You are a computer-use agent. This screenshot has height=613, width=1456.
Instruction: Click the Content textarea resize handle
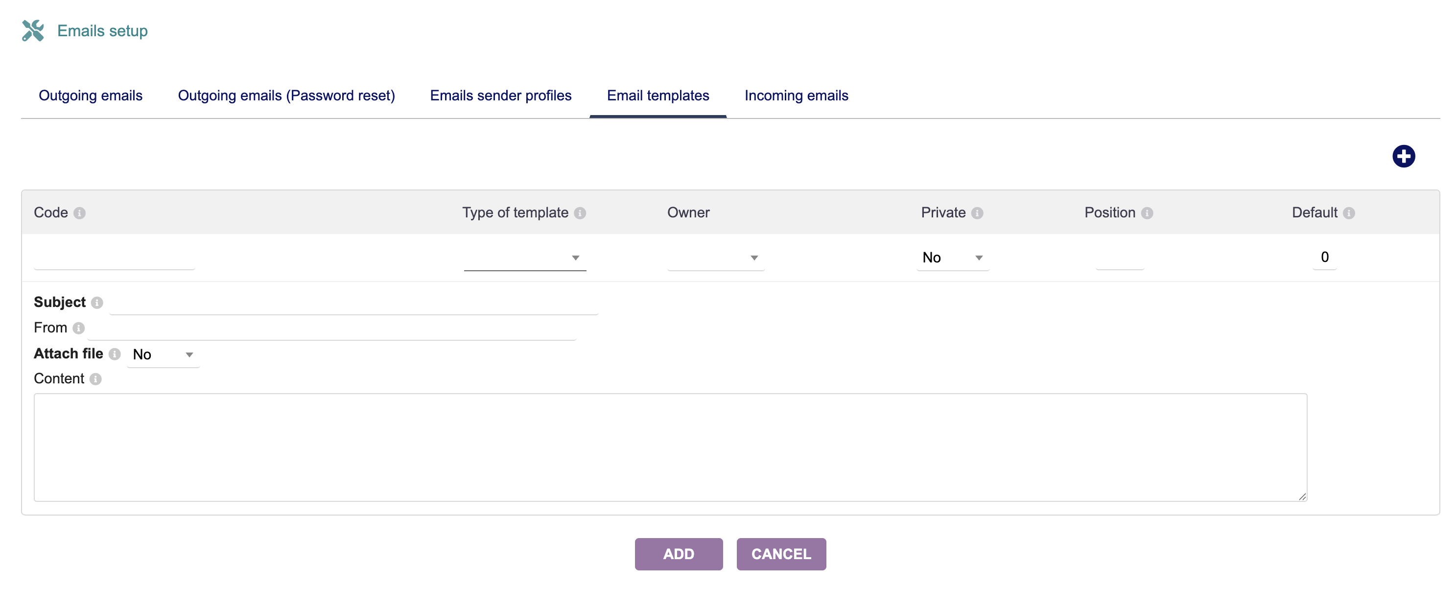pos(1302,496)
